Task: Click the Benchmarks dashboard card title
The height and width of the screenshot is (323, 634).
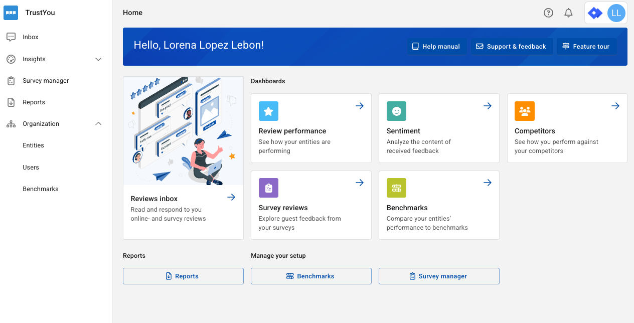Action: coord(407,208)
